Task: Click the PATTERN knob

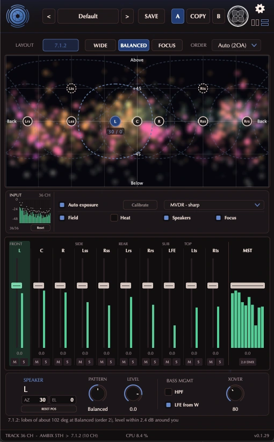Action: 97,394
